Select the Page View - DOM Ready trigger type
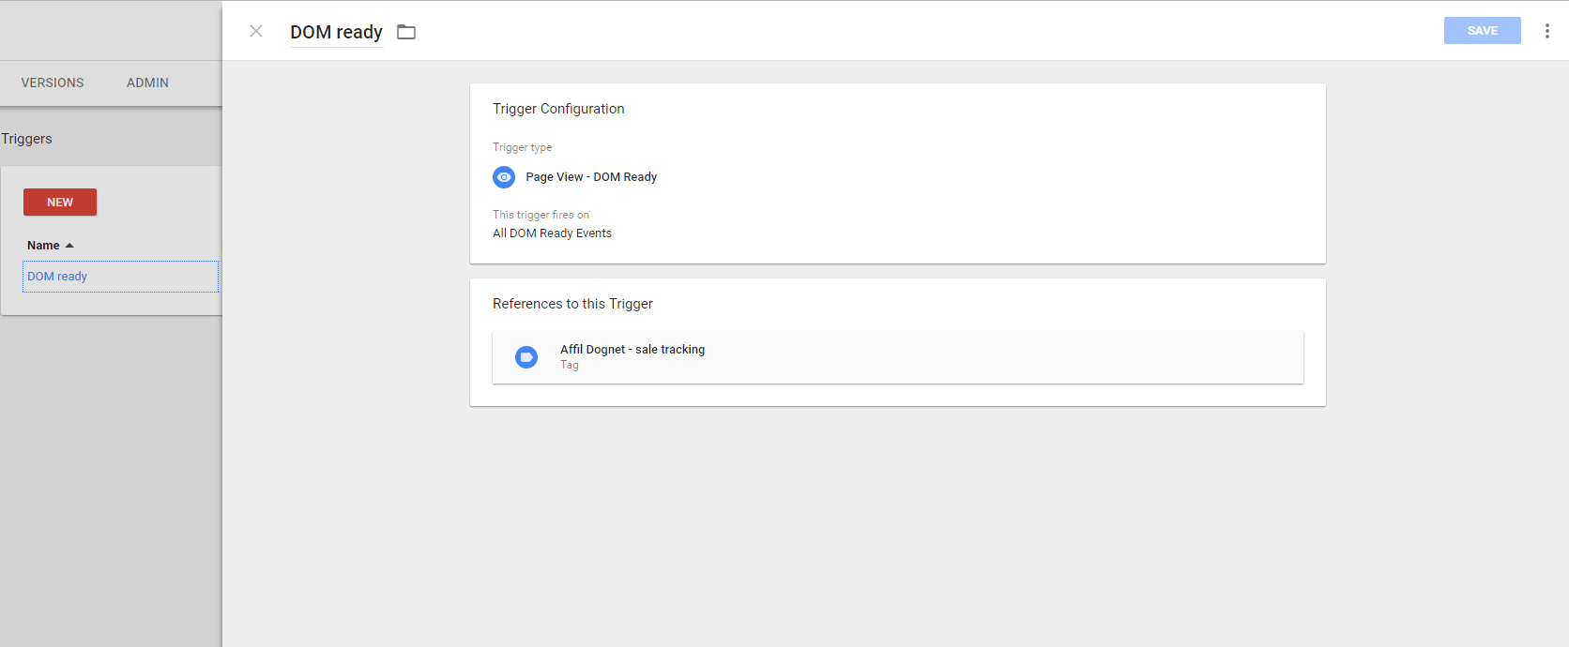 click(591, 177)
